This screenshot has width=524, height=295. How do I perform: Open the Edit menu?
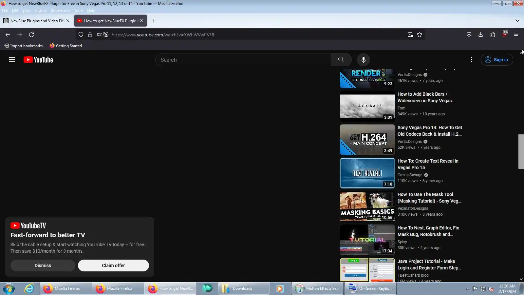(15, 10)
